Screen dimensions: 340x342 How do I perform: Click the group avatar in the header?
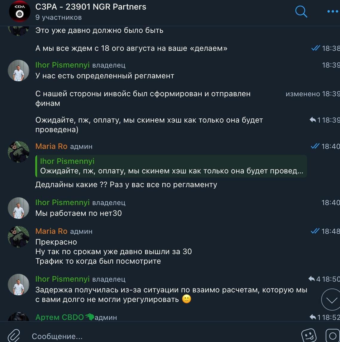point(20,11)
